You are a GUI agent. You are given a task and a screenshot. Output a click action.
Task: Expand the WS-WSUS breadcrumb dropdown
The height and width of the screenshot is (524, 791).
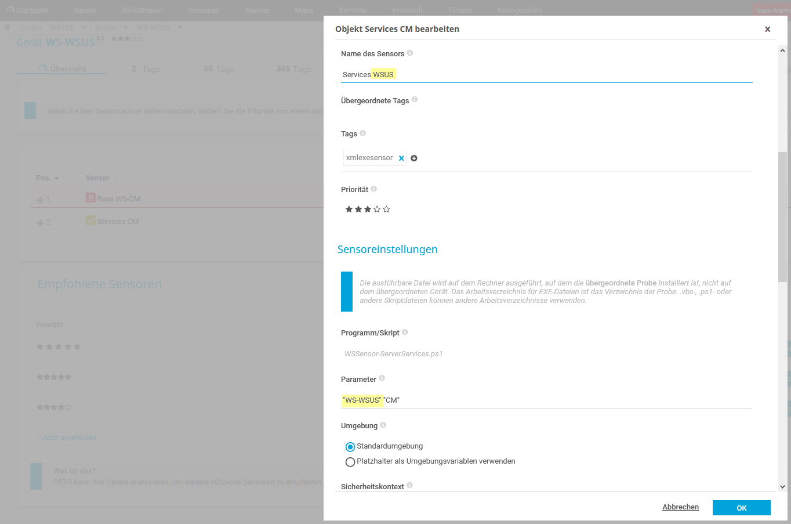pyautogui.click(x=180, y=27)
